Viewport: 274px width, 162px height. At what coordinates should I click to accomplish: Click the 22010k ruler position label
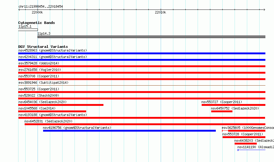[160, 12]
